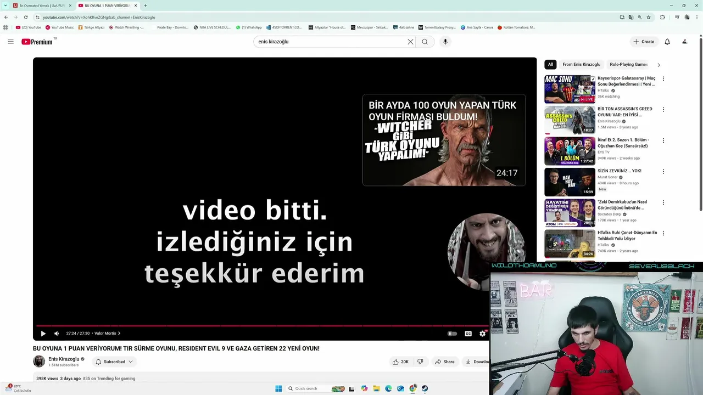Screen dimensions: 703x395
Task: Start voice search with the microphone
Action: pos(445,42)
